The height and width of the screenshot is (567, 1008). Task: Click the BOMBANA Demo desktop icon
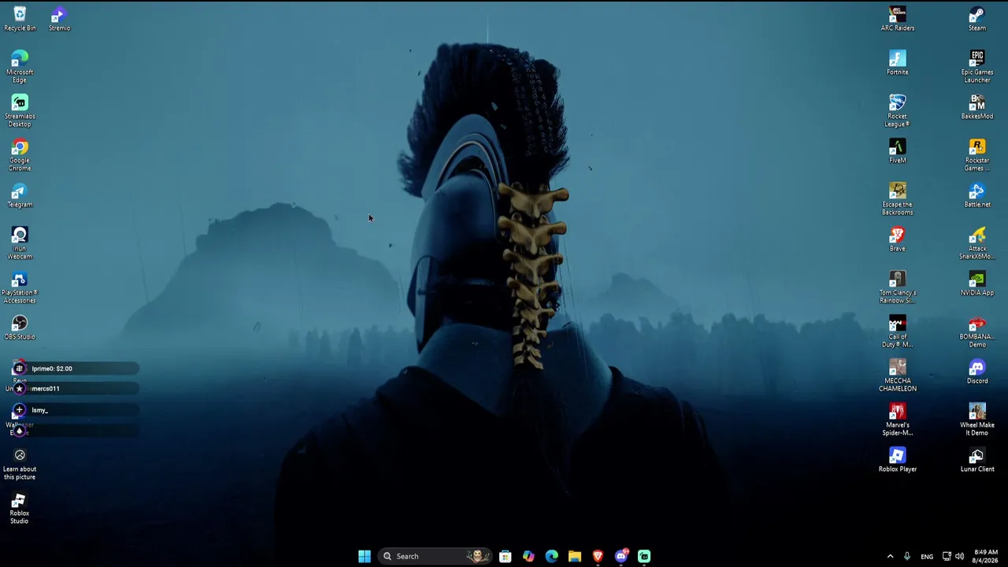(977, 331)
